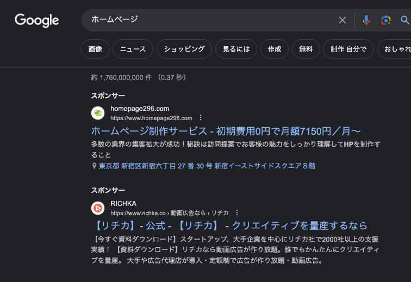Image resolution: width=411 pixels, height=282 pixels.
Task: Apply the 作成 filter chip
Action: [275, 49]
